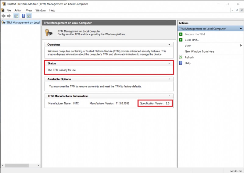Click View in the Actions pane
Image resolution: width=244 pixels, height=173 pixels.
pyautogui.click(x=188, y=46)
